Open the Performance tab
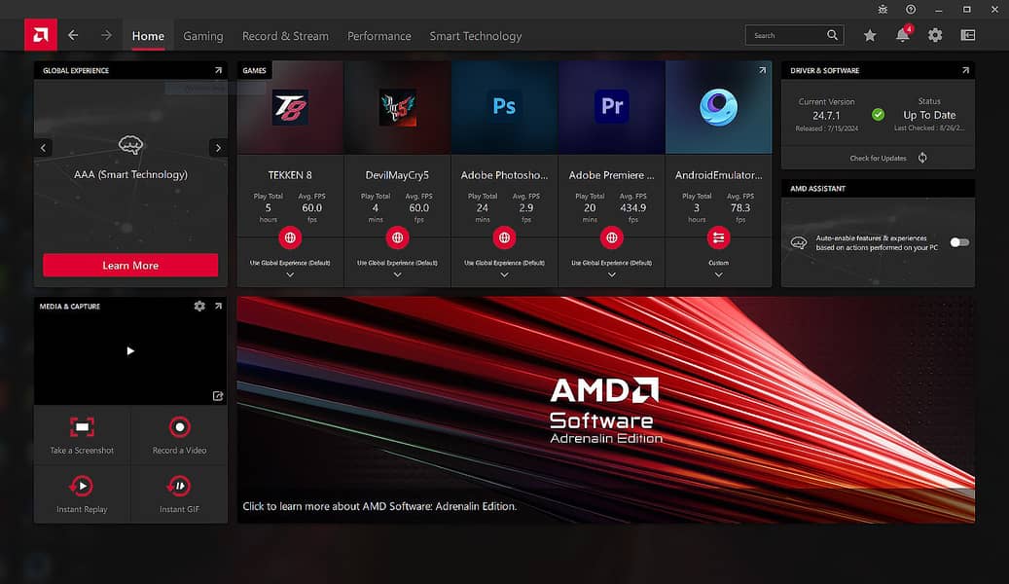This screenshot has height=584, width=1009. click(x=379, y=36)
